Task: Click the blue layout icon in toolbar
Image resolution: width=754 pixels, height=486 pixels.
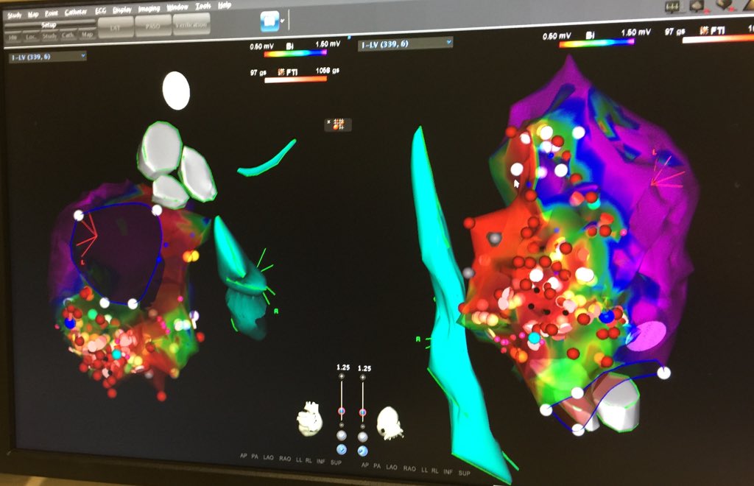Action: 269,21
